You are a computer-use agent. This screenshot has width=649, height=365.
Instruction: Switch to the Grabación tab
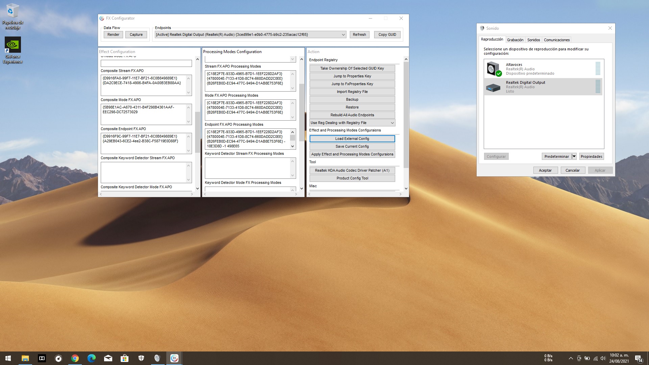515,40
